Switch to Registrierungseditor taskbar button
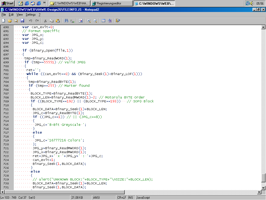This screenshot has width=266, height=200. pyautogui.click(x=112, y=3)
